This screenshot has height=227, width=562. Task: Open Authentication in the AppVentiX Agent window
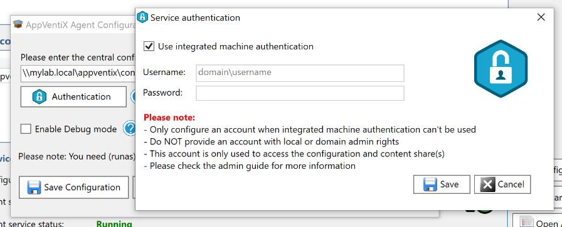coord(73,96)
